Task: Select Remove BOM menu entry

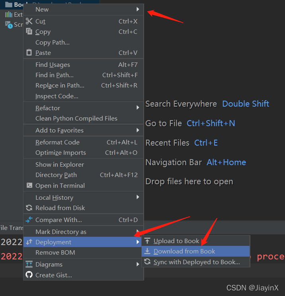Action: click(84, 252)
